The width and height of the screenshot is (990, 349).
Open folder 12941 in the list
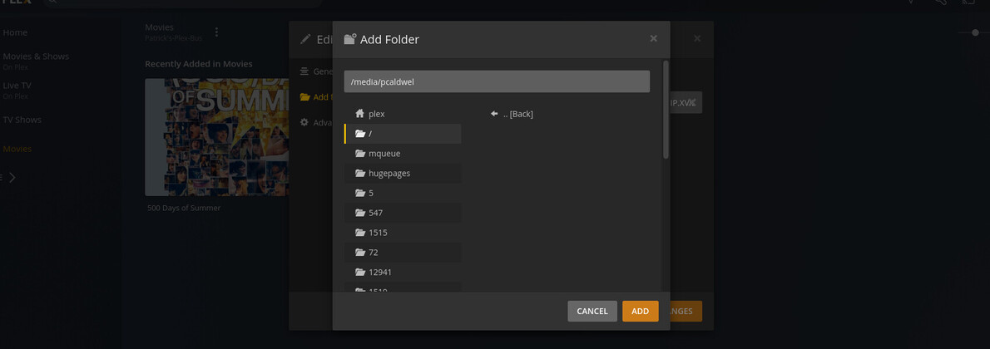380,273
